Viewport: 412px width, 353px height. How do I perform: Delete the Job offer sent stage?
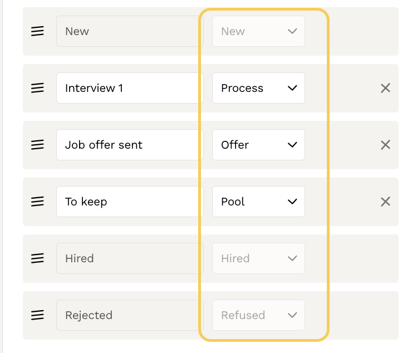click(385, 145)
